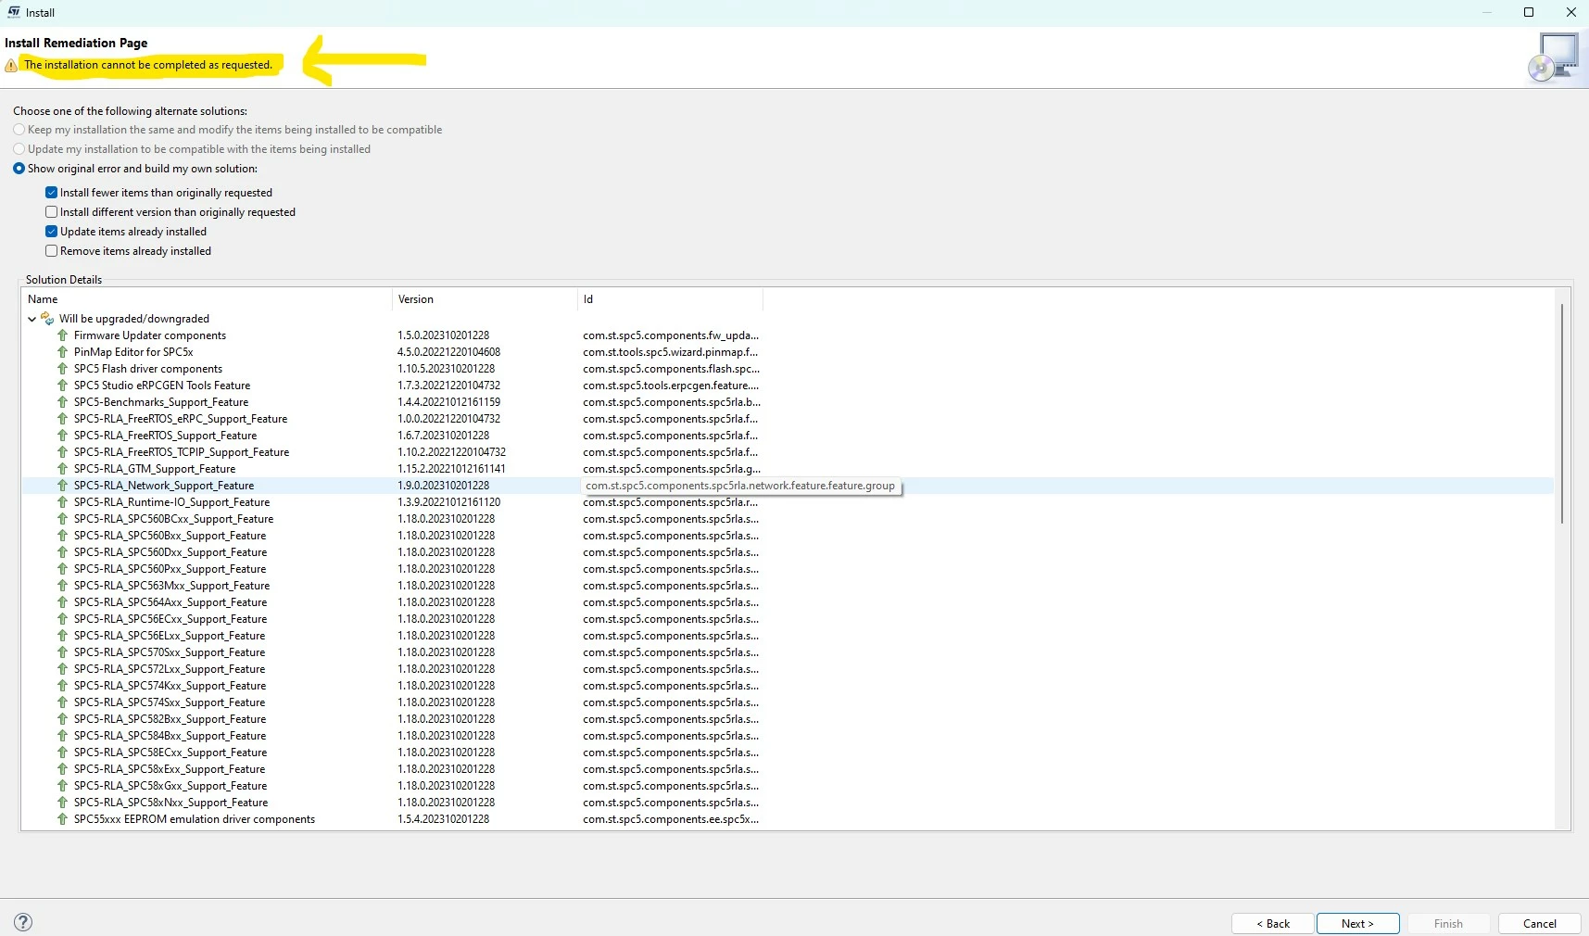Click the upgrade/downgrade group icon

pyautogui.click(x=47, y=319)
